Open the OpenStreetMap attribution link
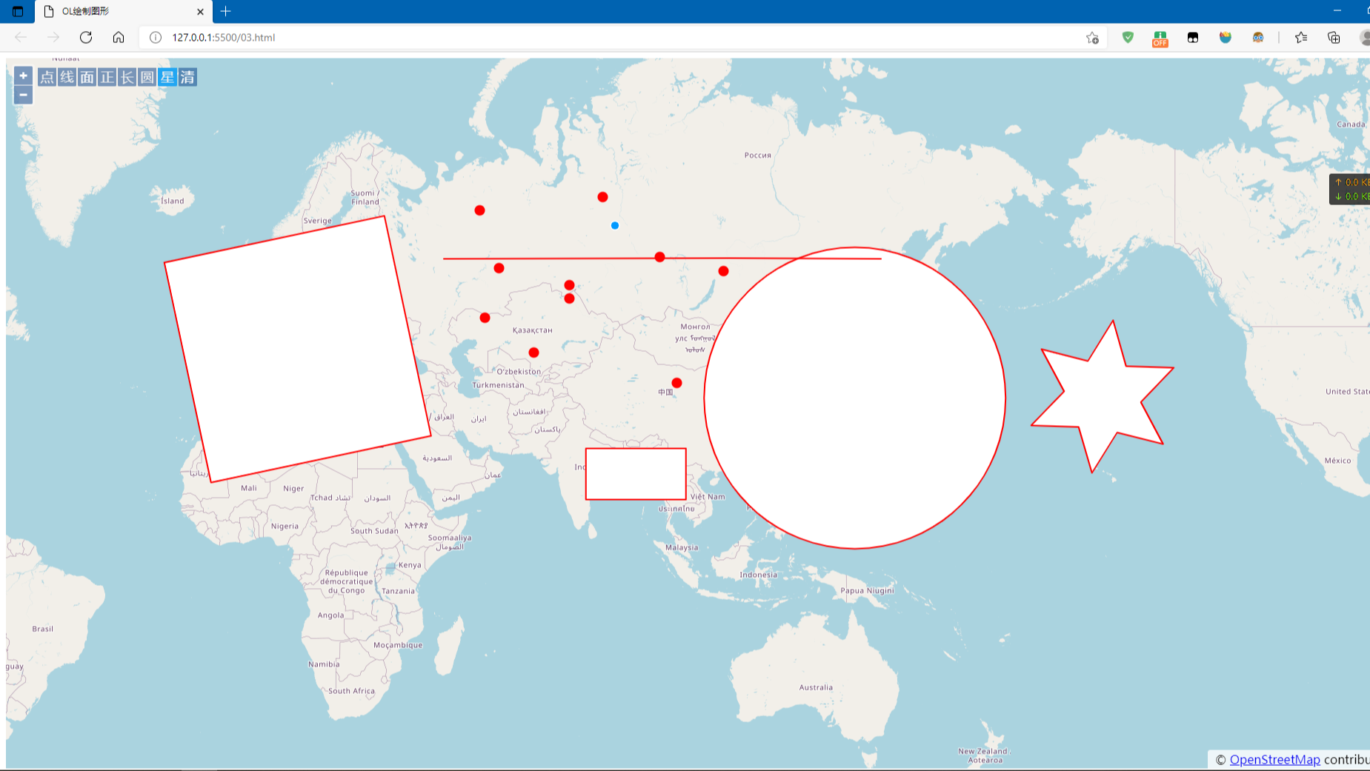This screenshot has height=771, width=1370. click(1274, 759)
